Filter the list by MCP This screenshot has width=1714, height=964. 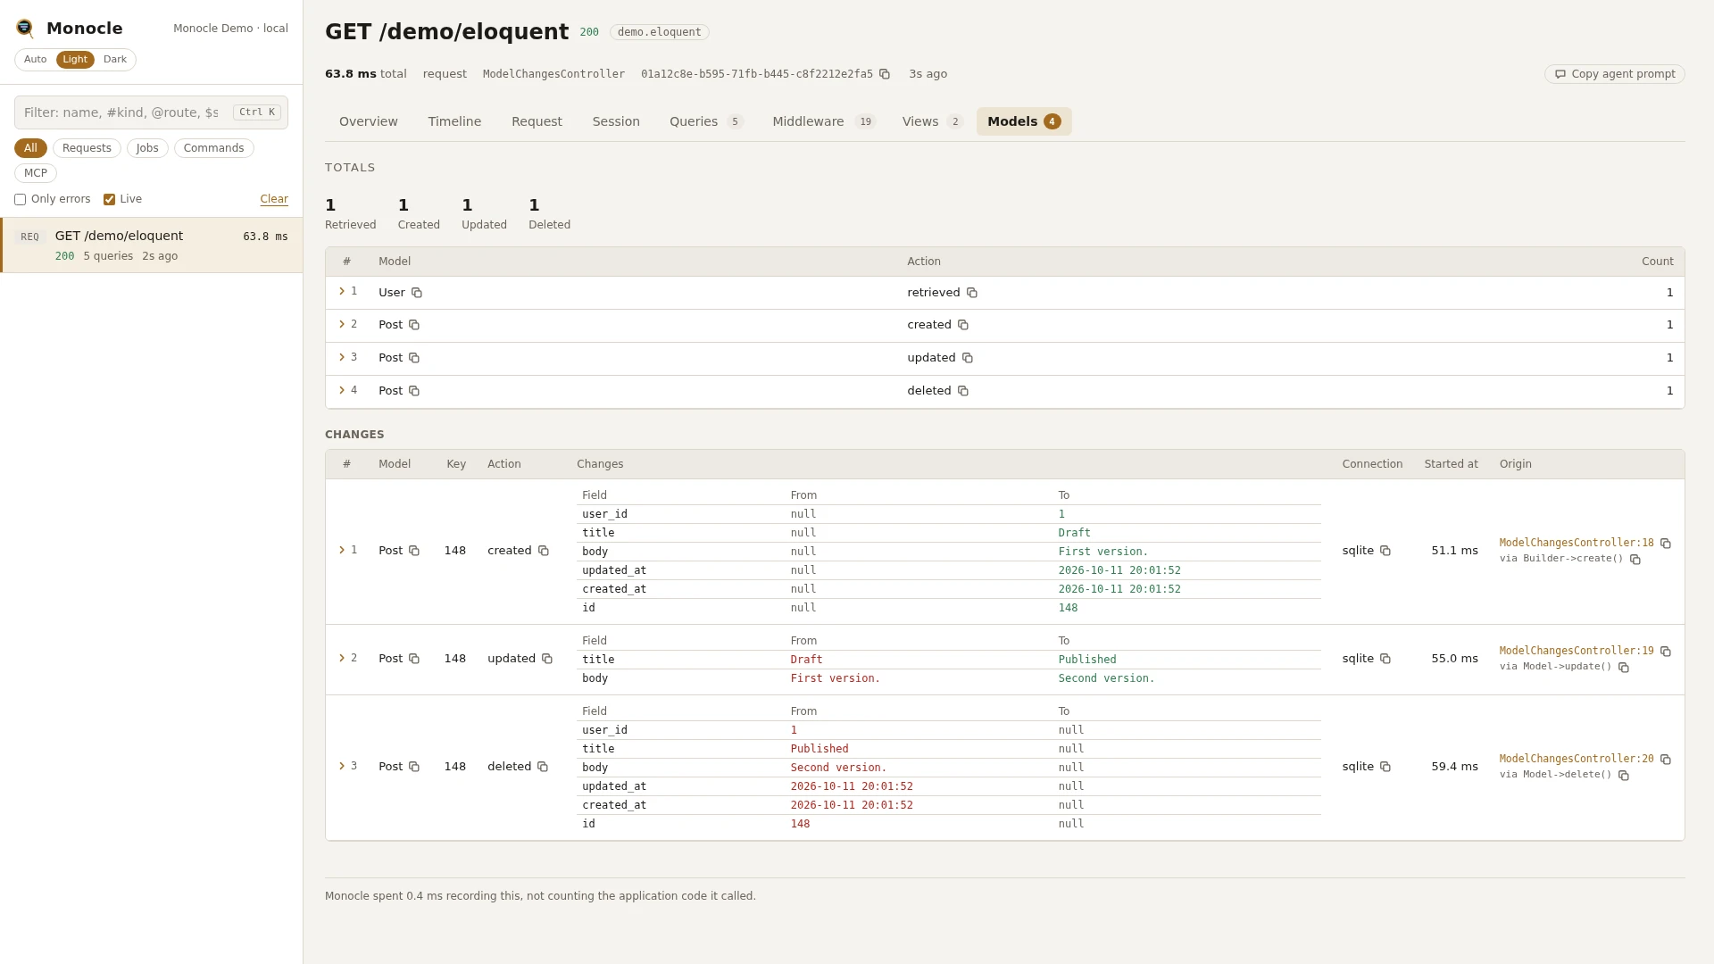coord(36,173)
